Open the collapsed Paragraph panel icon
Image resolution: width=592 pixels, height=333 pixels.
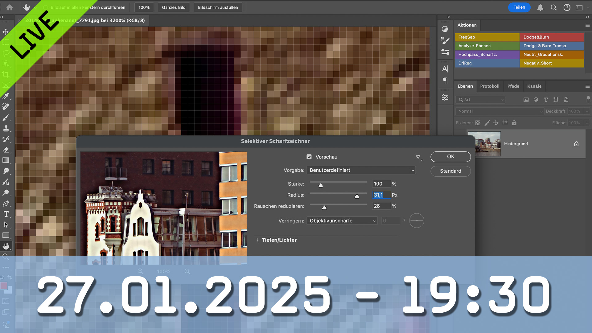click(445, 80)
